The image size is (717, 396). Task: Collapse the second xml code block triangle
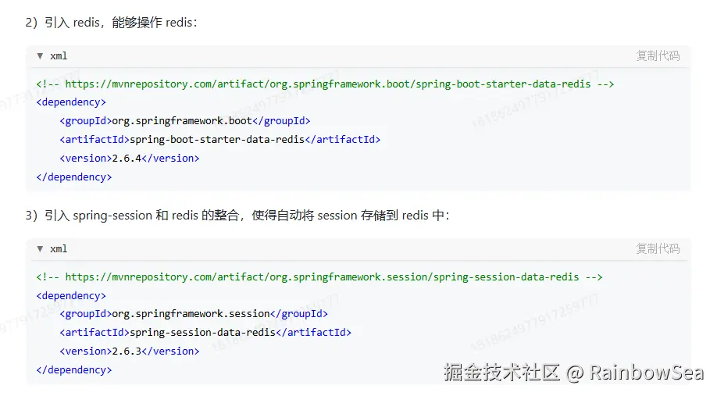[41, 248]
